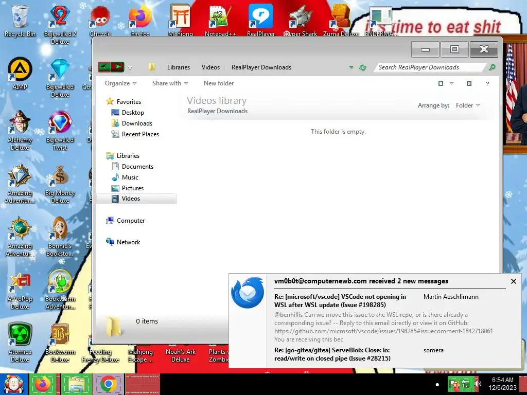This screenshot has height=395, width=527.
Task: Select Network in the navigation pane
Action: tap(122, 242)
